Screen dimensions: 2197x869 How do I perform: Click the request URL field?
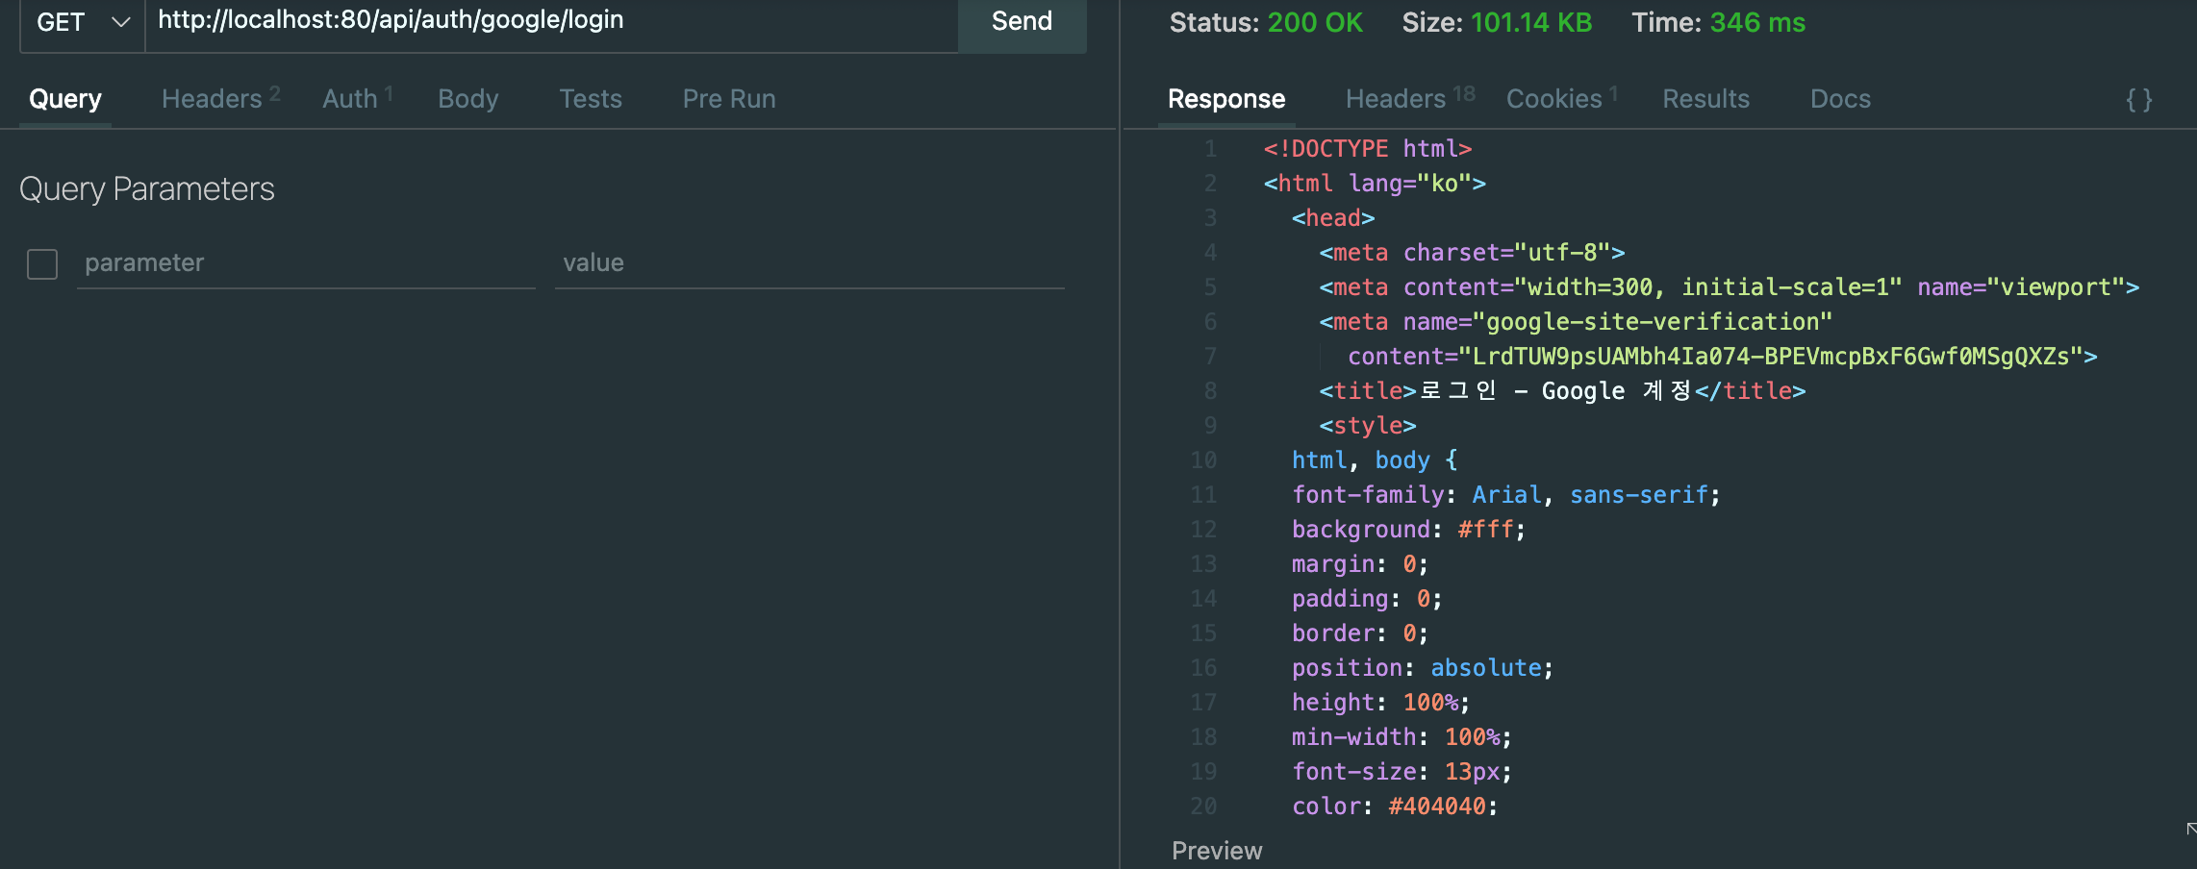(551, 21)
